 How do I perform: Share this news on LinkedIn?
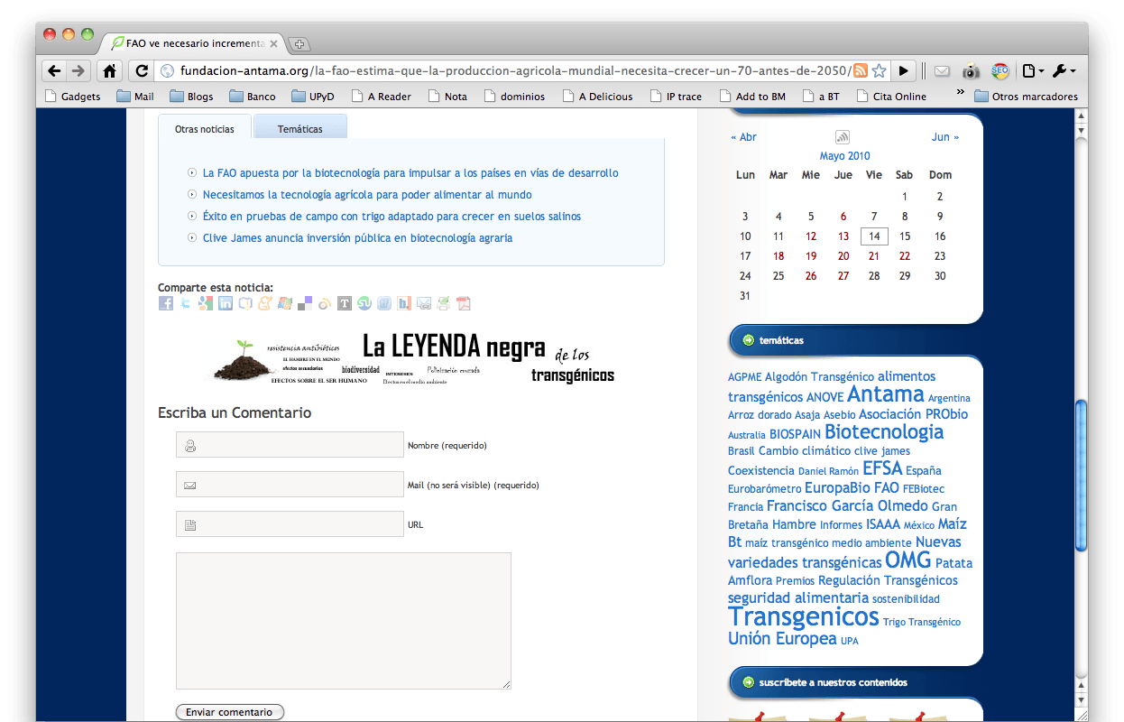[x=226, y=303]
